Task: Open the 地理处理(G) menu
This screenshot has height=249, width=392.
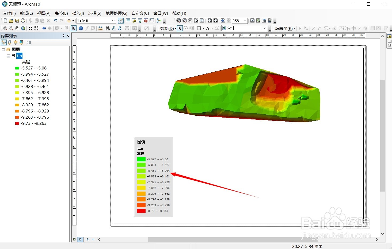Action: [x=116, y=13]
